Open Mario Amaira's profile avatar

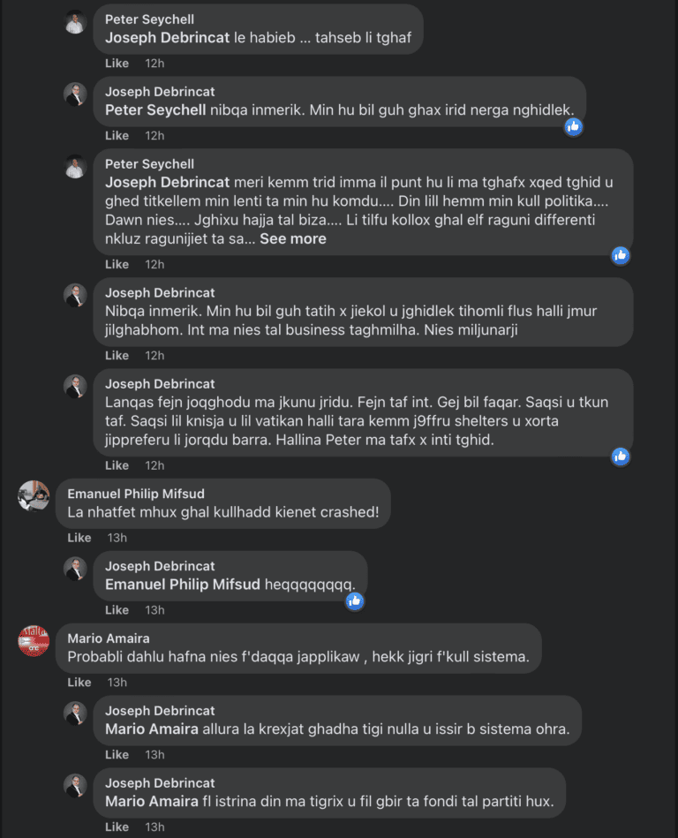click(x=34, y=640)
